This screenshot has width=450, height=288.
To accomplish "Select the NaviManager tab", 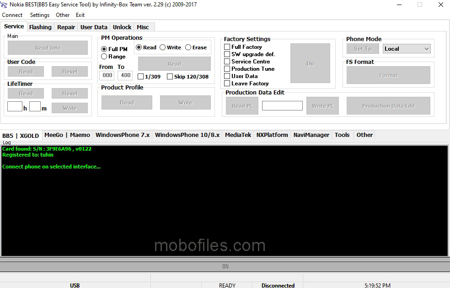I will (x=311, y=135).
